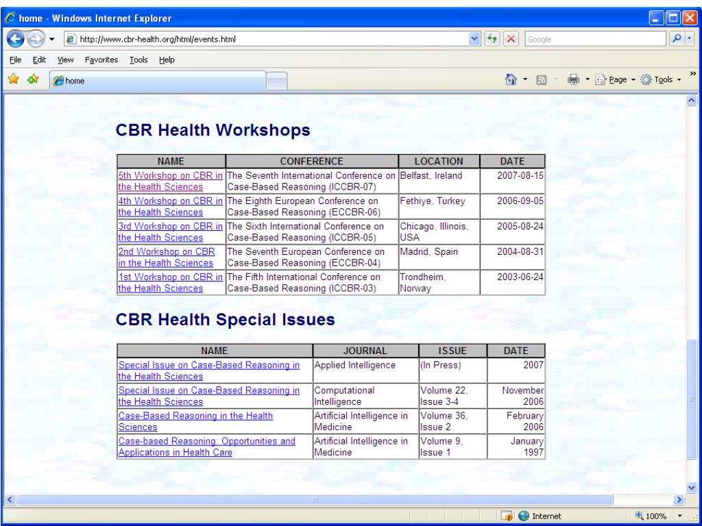This screenshot has height=526, width=702.
Task: Click the vertical scrollbar down arrow
Action: point(692,488)
